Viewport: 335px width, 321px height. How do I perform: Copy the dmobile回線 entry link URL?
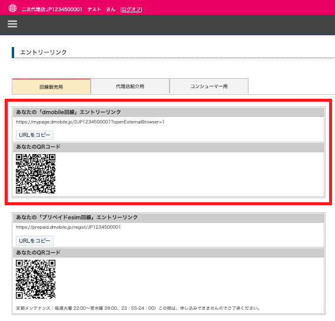click(x=35, y=135)
